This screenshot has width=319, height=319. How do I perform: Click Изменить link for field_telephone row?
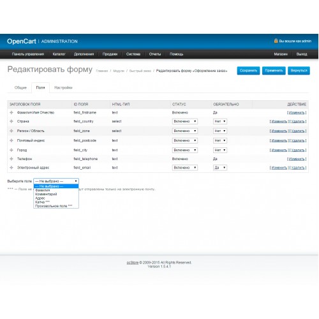point(297,159)
